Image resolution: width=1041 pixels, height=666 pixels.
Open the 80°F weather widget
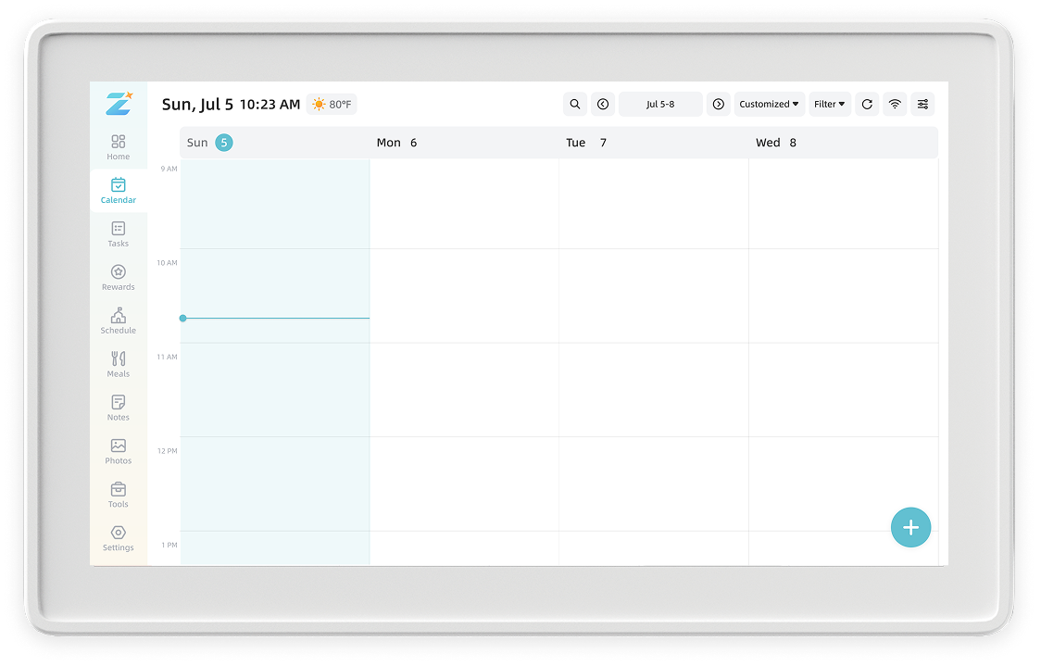pyautogui.click(x=332, y=105)
